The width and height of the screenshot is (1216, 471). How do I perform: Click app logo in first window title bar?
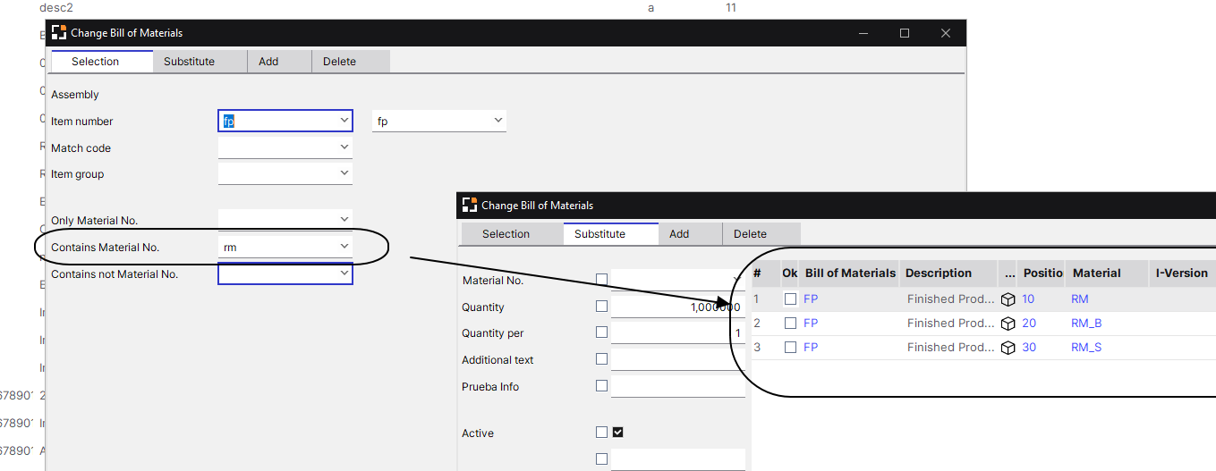(x=59, y=33)
